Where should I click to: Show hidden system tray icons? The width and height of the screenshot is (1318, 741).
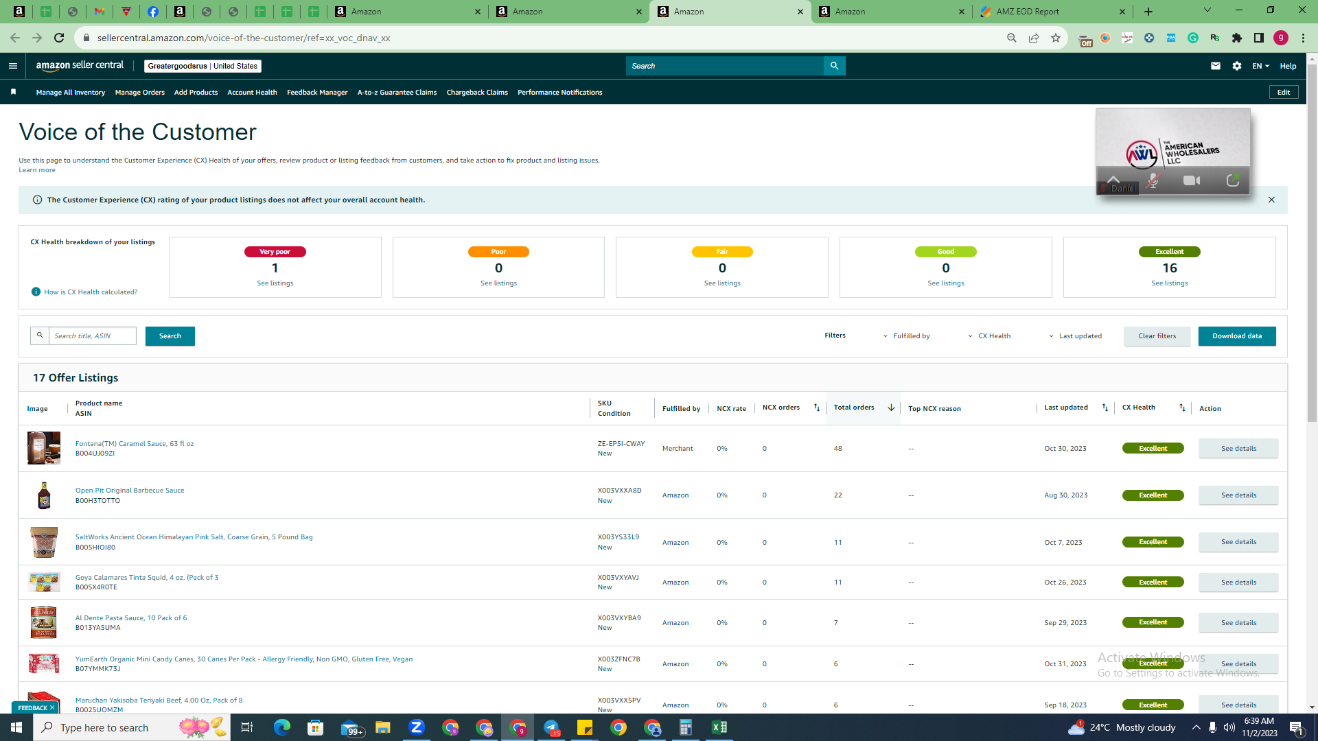pyautogui.click(x=1196, y=727)
